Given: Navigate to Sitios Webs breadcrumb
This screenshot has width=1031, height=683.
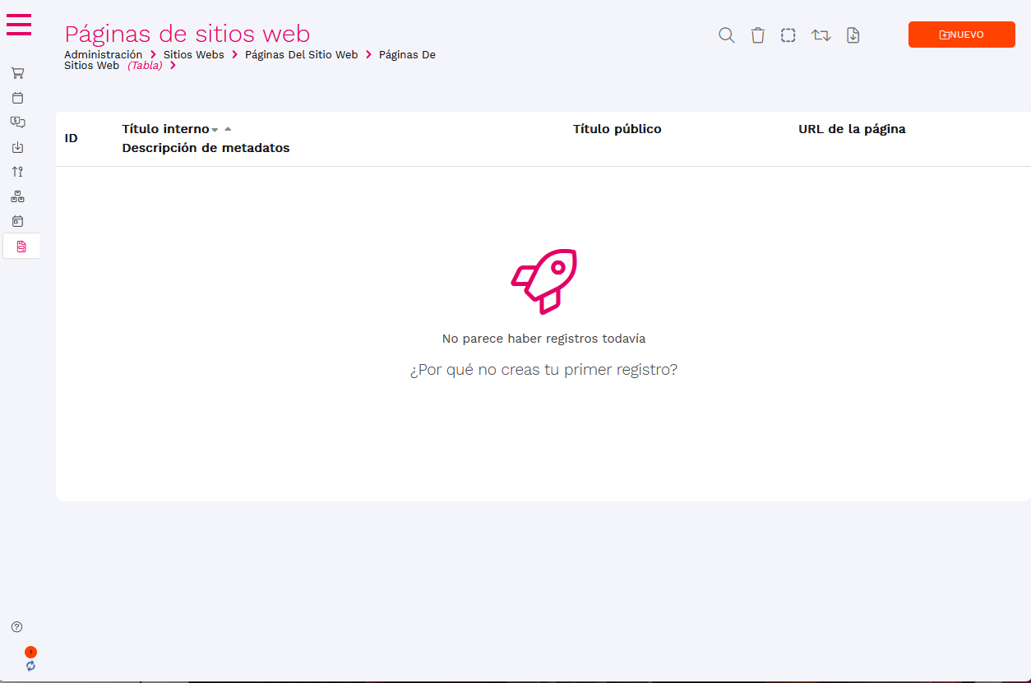Looking at the screenshot, I should (193, 54).
